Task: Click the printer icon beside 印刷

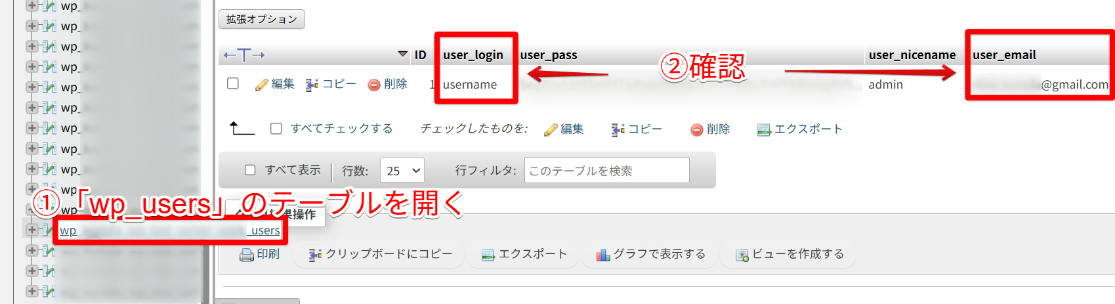Action: pos(247,255)
